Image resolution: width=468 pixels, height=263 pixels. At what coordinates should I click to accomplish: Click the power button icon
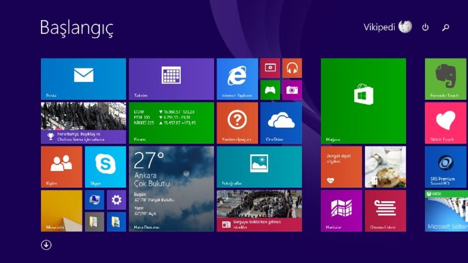click(x=425, y=28)
